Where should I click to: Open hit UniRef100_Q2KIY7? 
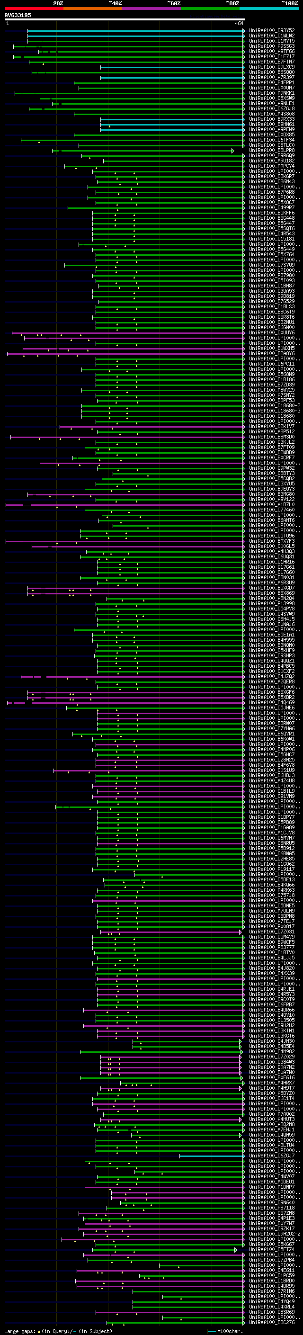tap(271, 427)
